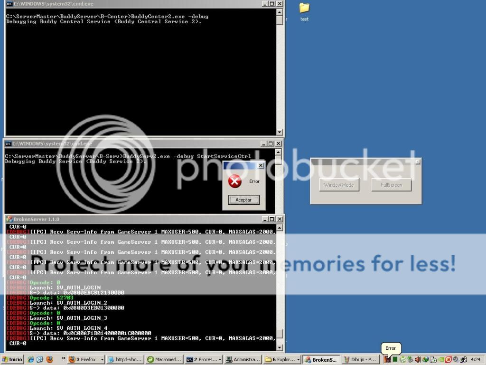
Task: Click Aceptar in the Error dialog
Action: [x=243, y=200]
